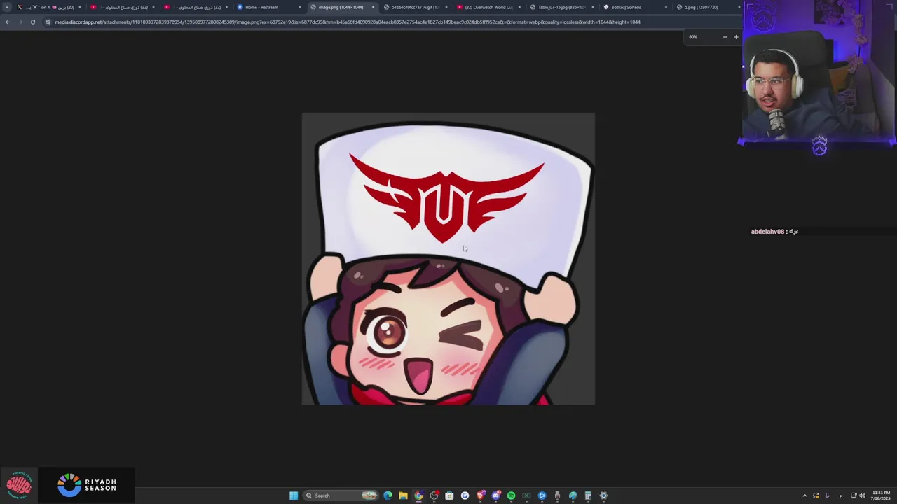Close the BotRix | Sorteos tab
897x504 pixels.
coord(666,7)
